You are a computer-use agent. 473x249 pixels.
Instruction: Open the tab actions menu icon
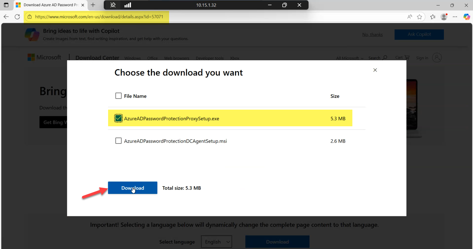(6, 5)
